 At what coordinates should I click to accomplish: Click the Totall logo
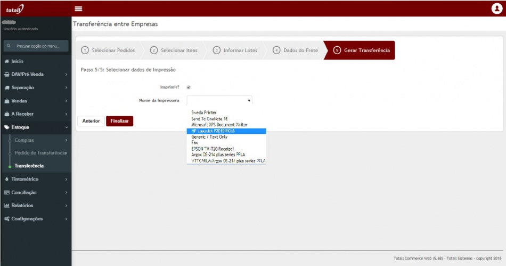coord(15,9)
